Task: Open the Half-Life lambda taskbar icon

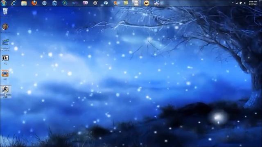Action: click(x=95, y=3)
